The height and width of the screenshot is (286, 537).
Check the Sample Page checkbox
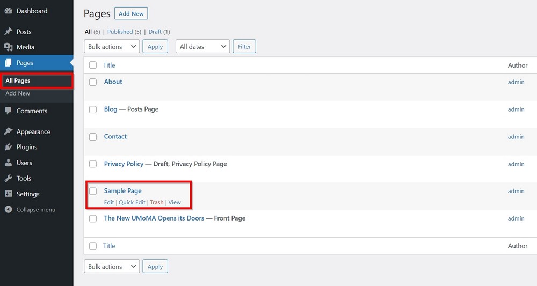[x=93, y=191]
